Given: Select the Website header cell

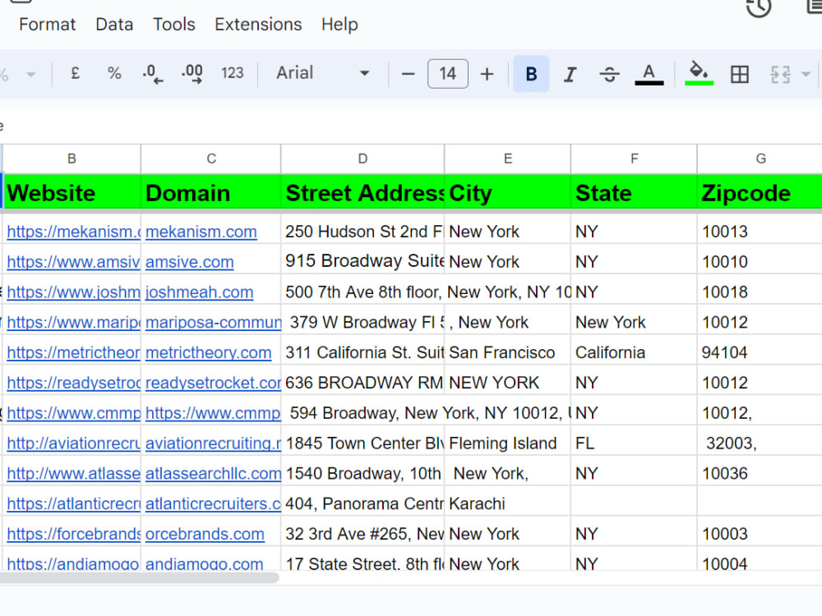Looking at the screenshot, I should 72,193.
